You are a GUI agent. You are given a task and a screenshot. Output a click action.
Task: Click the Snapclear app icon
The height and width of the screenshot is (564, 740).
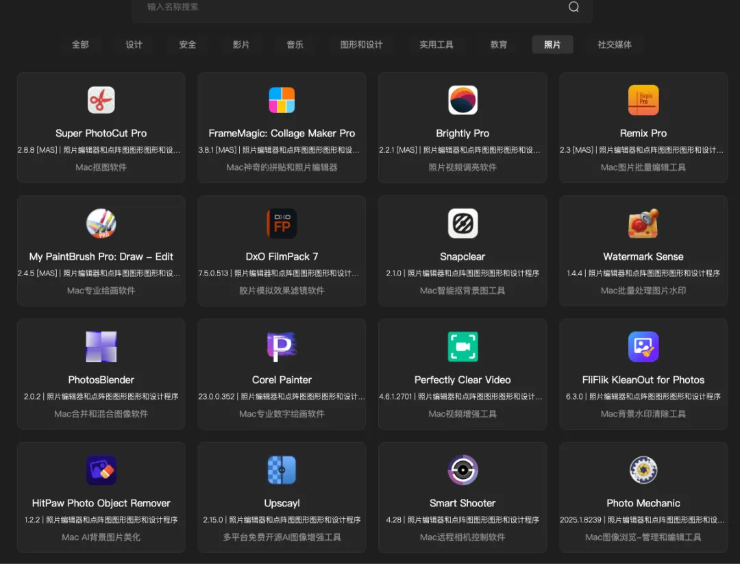coord(463,223)
